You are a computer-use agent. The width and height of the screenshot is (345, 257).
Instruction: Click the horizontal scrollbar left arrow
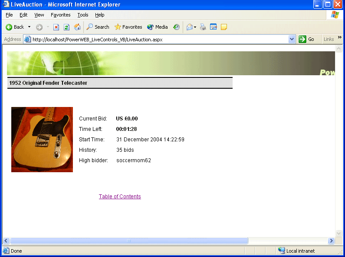(6, 240)
